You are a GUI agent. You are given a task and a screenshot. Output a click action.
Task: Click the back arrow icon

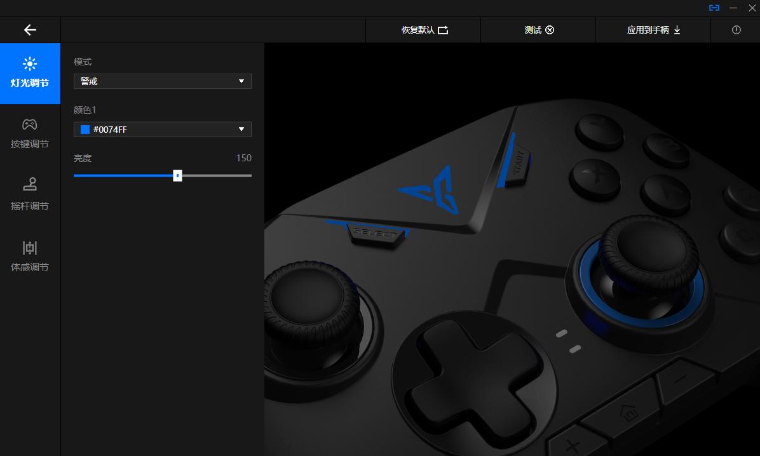tap(30, 30)
